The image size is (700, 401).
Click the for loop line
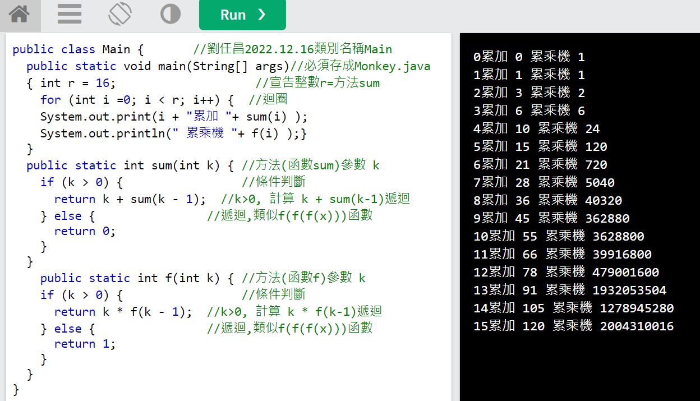tap(137, 100)
